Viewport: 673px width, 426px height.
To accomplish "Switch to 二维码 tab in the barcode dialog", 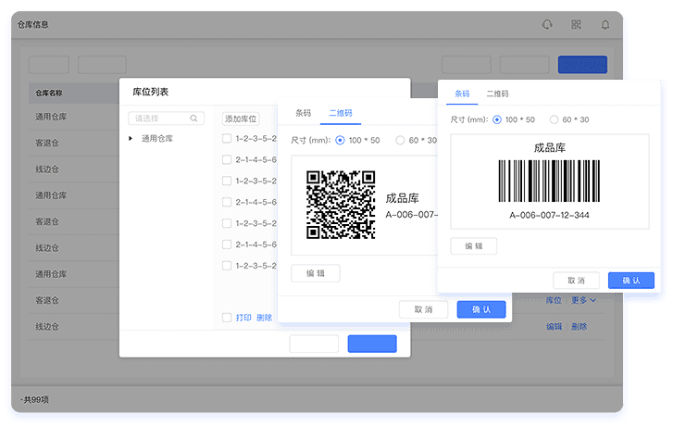I will [497, 94].
